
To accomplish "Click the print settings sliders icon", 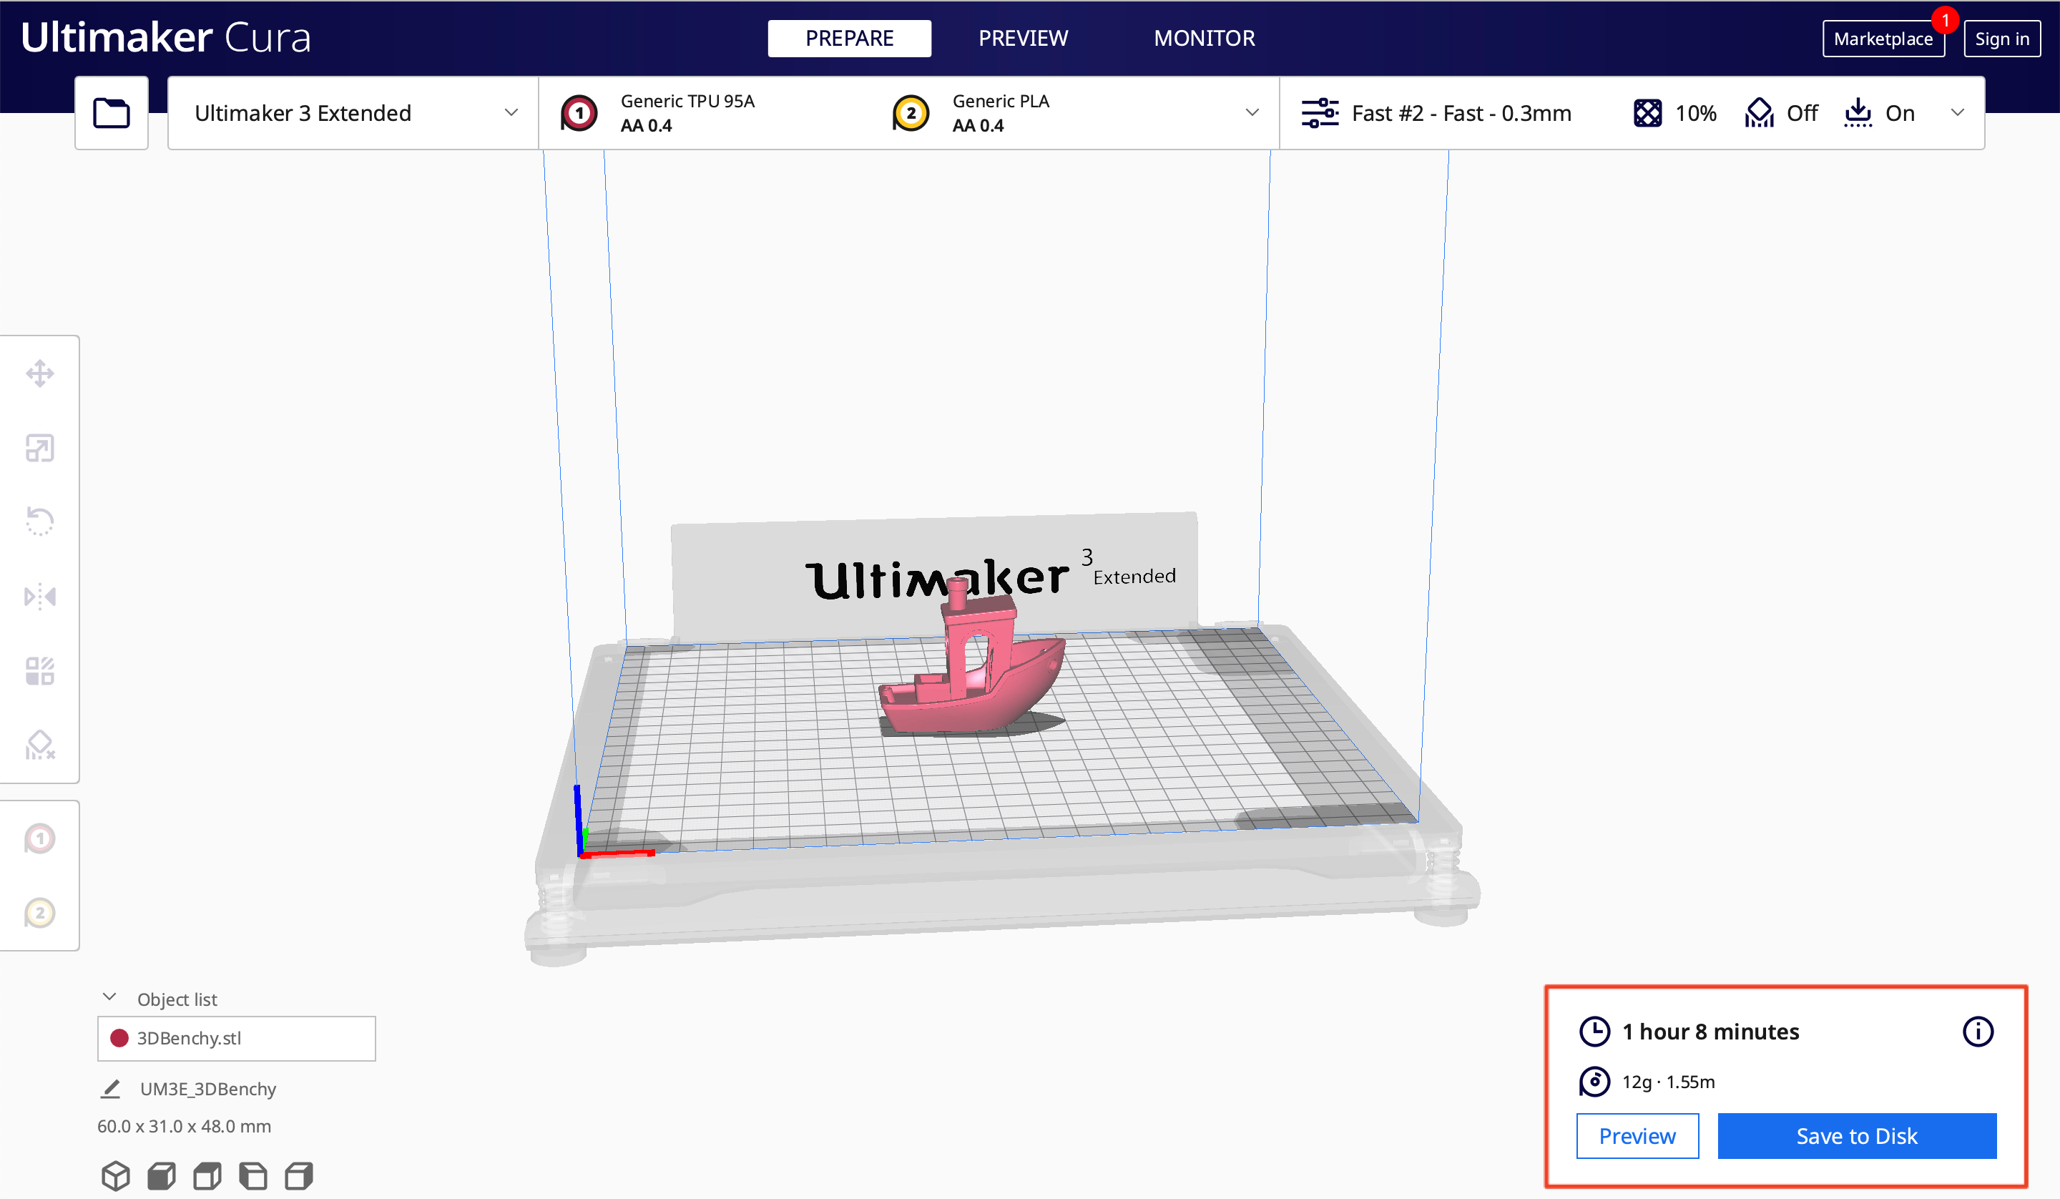I will point(1320,113).
